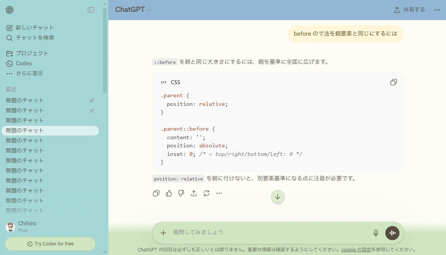Click the inset: 0; code line
The height and width of the screenshot is (255, 446).
pyautogui.click(x=235, y=154)
